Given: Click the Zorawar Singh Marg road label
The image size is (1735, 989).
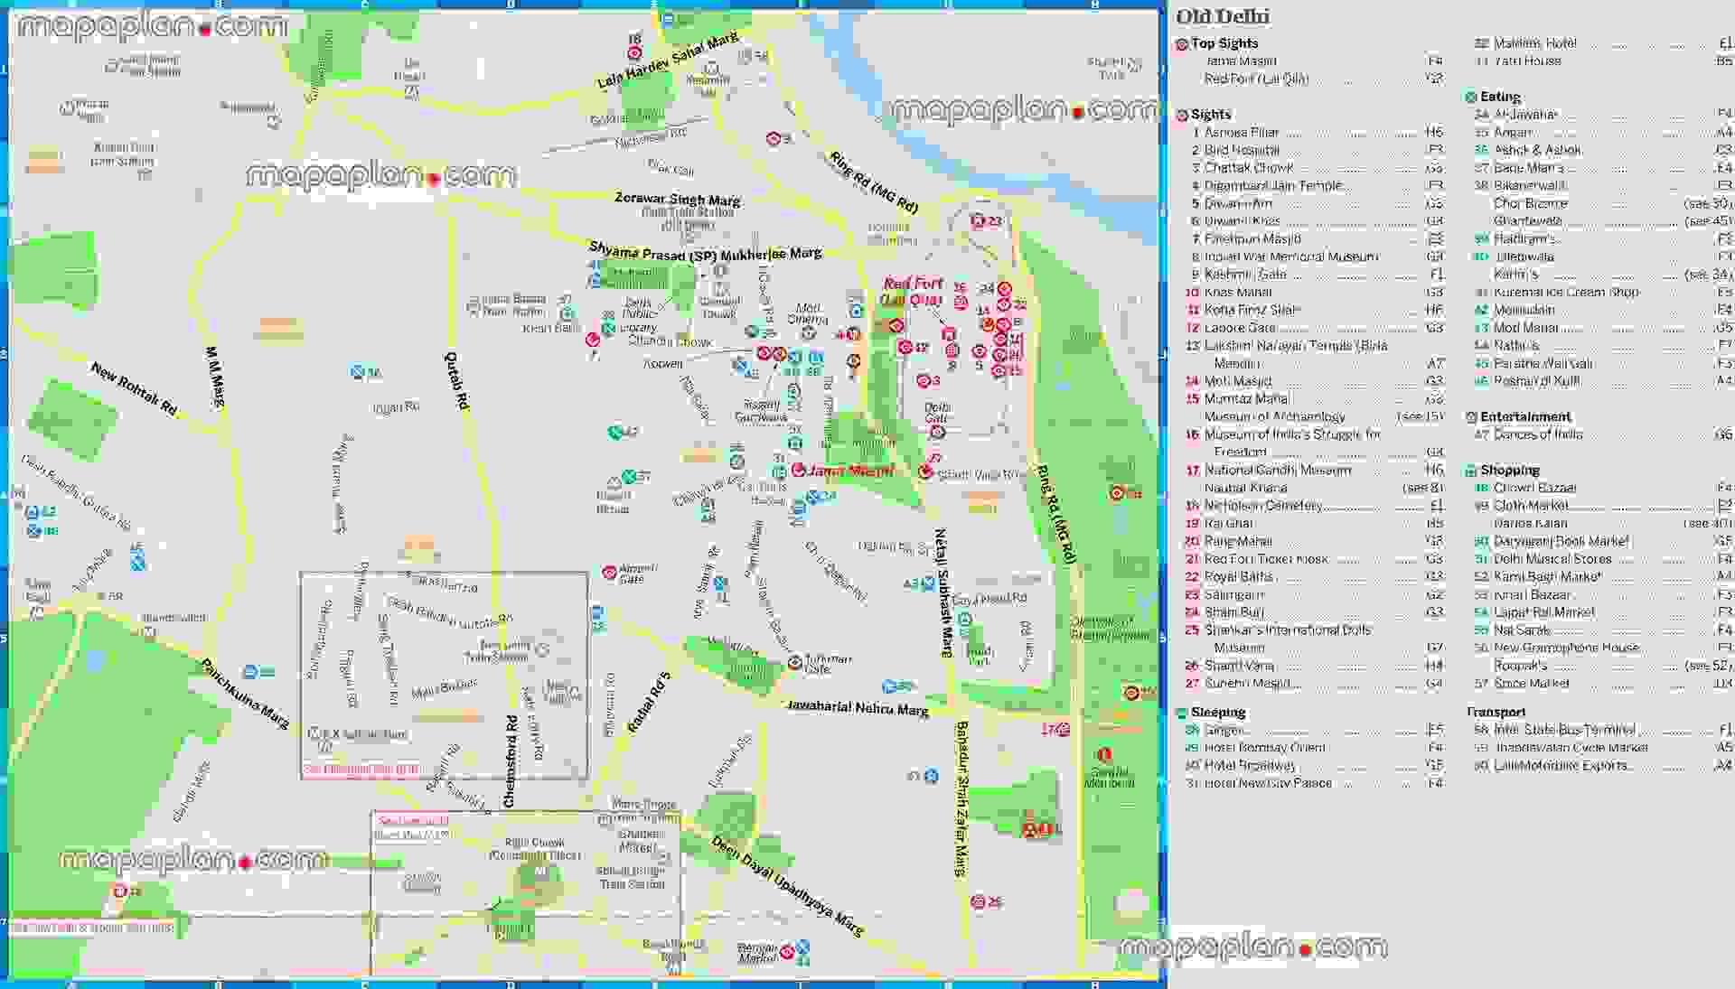Looking at the screenshot, I should (677, 199).
